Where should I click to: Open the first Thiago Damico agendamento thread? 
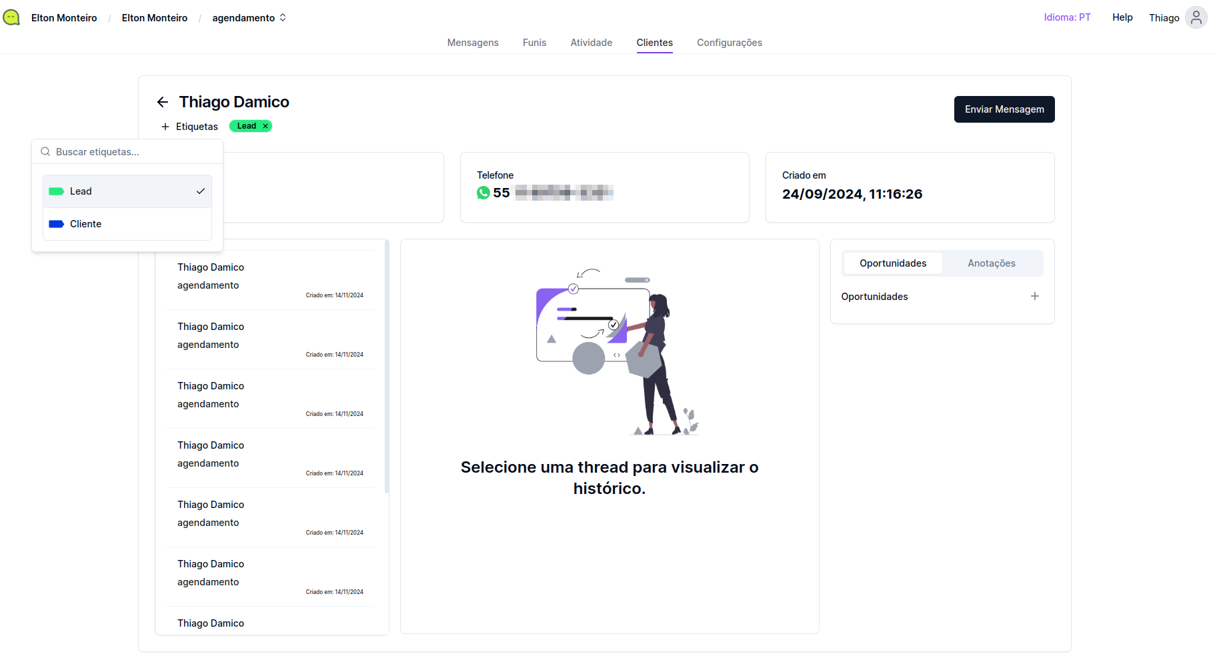click(x=270, y=280)
